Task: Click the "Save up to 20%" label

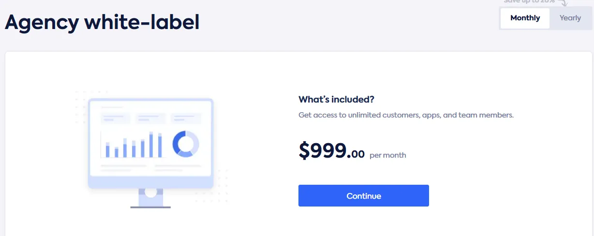Action: click(x=529, y=2)
